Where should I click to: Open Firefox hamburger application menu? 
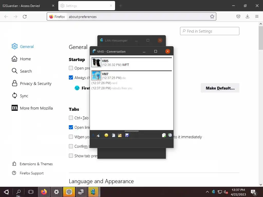point(257,16)
